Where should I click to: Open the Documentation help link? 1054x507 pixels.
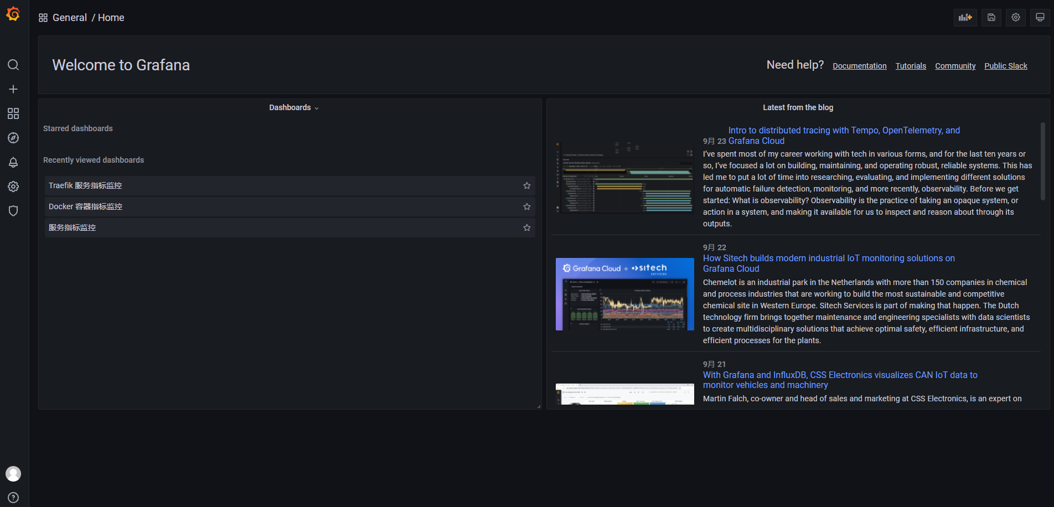(x=860, y=66)
